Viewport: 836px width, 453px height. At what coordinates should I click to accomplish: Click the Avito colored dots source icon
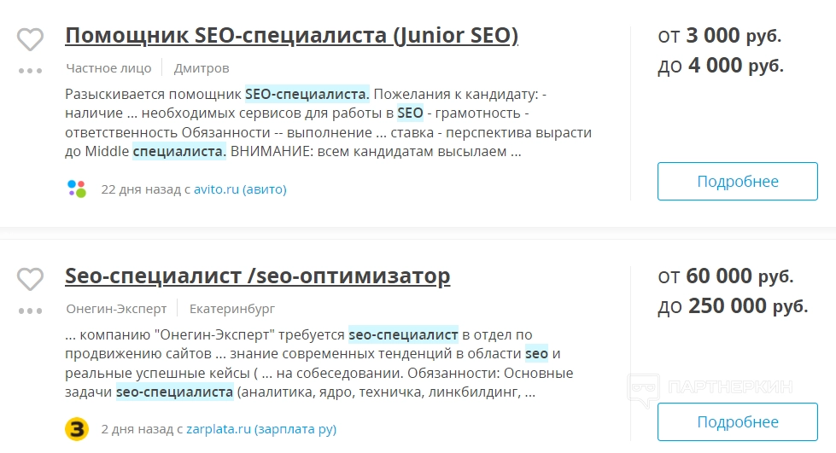pyautogui.click(x=77, y=189)
